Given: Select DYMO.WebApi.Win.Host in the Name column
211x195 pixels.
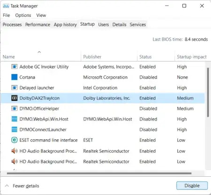Looking at the screenshot, I should (x=44, y=119).
